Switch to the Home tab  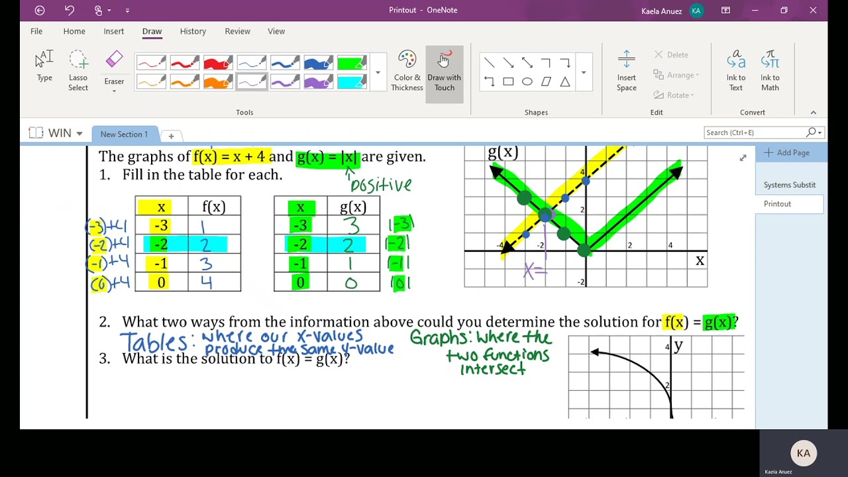tap(74, 31)
